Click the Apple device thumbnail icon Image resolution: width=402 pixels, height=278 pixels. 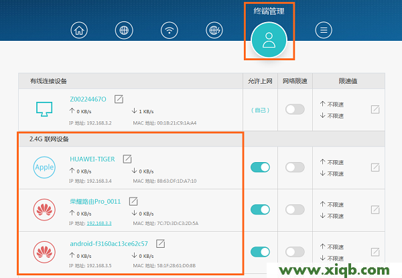pos(44,167)
